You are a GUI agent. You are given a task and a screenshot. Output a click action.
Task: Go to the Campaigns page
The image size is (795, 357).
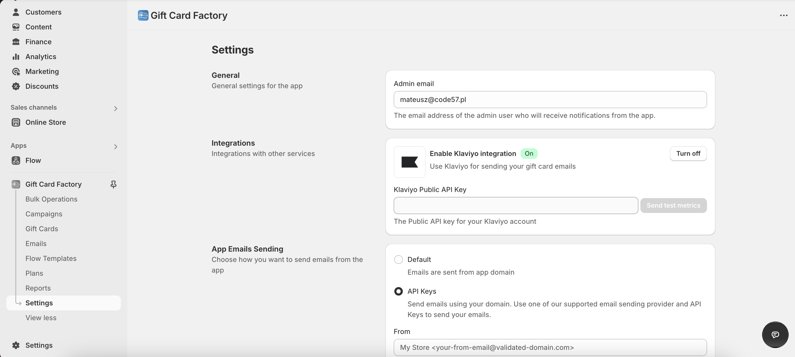tap(44, 214)
